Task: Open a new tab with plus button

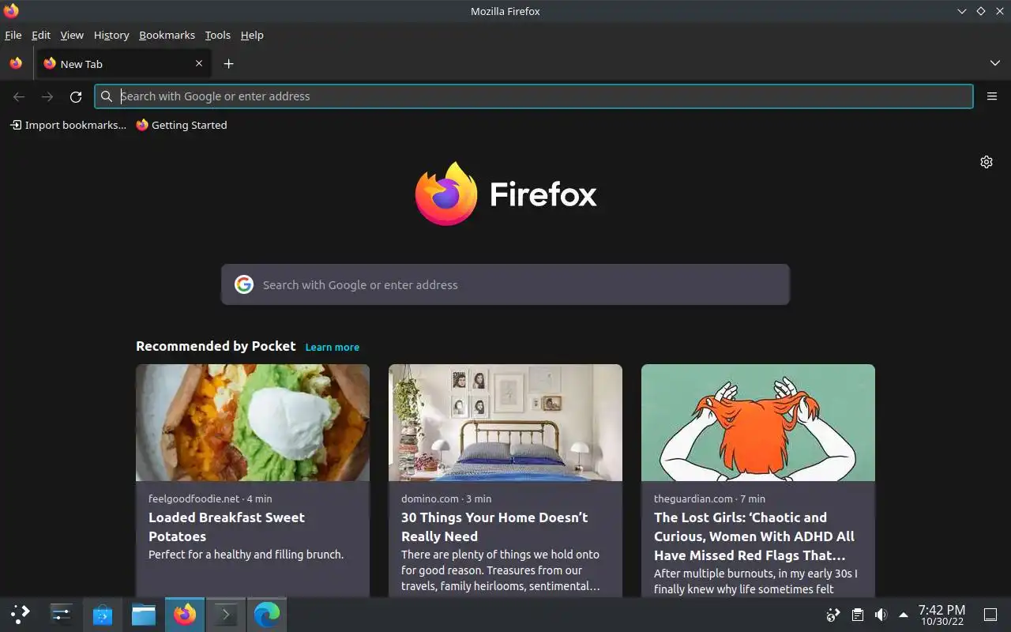Action: [x=228, y=63]
